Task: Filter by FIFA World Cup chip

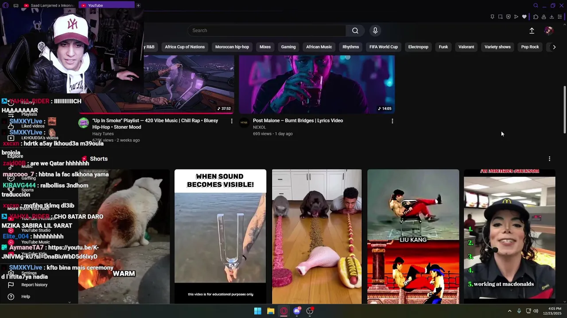Action: pyautogui.click(x=384, y=47)
